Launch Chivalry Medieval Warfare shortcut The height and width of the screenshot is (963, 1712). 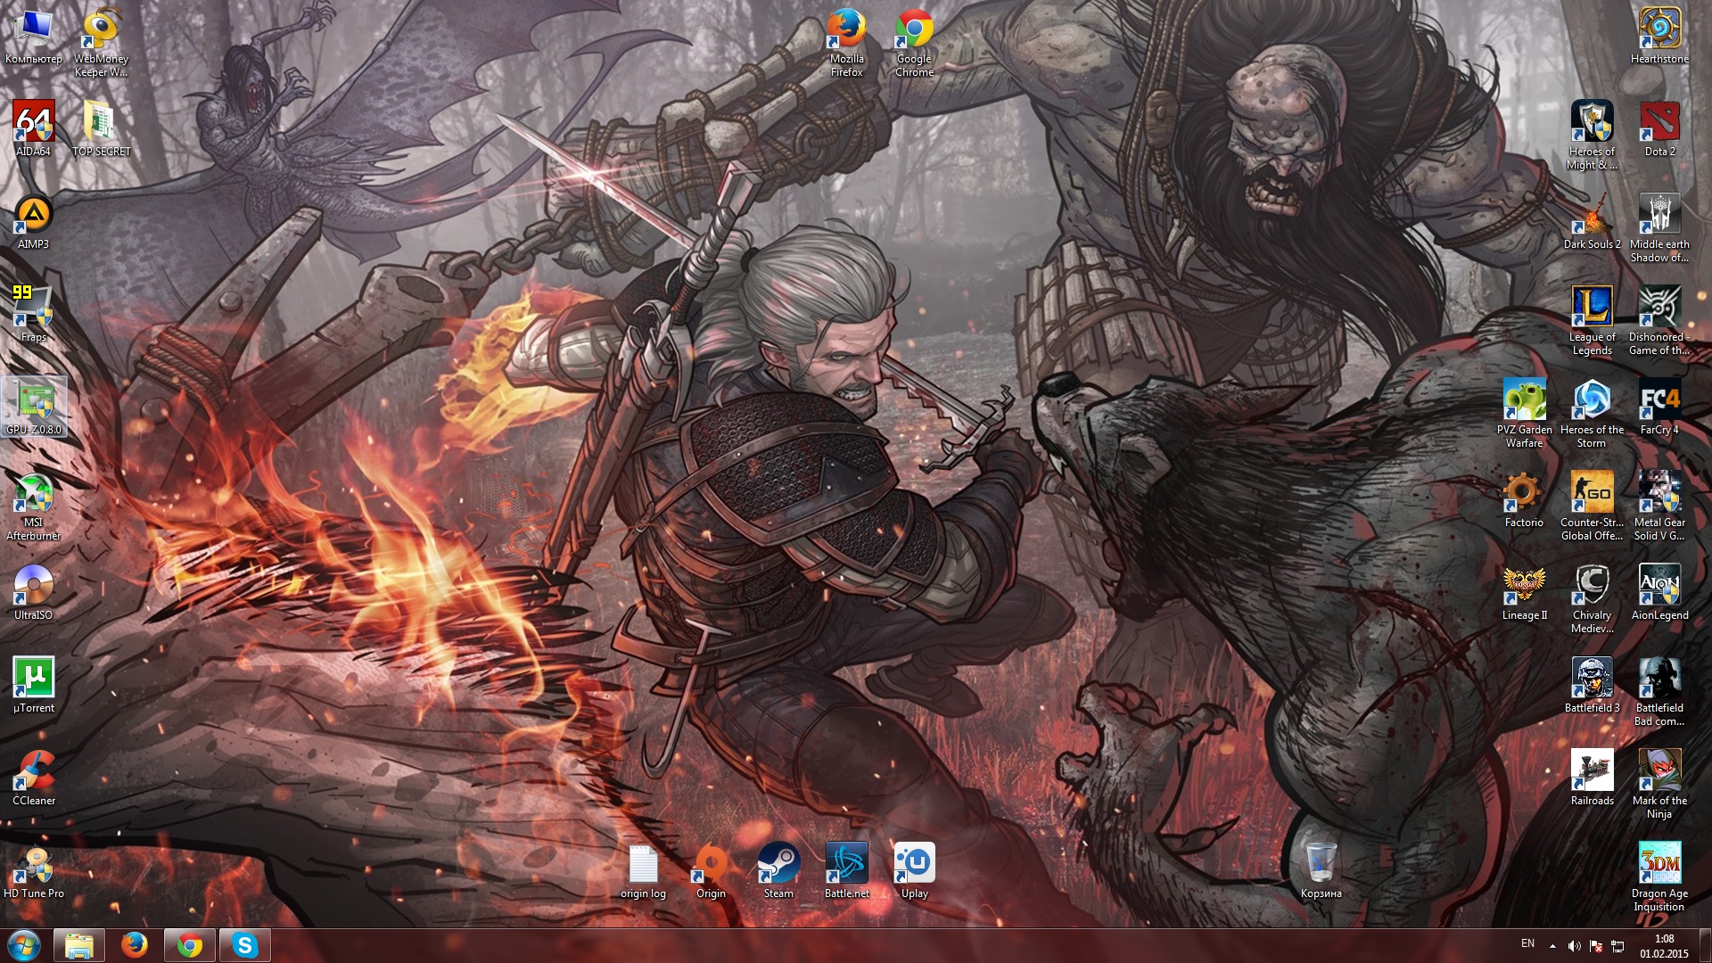(1593, 599)
